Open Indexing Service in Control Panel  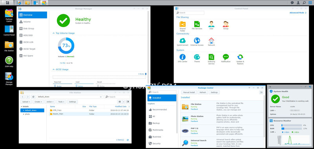211,59
